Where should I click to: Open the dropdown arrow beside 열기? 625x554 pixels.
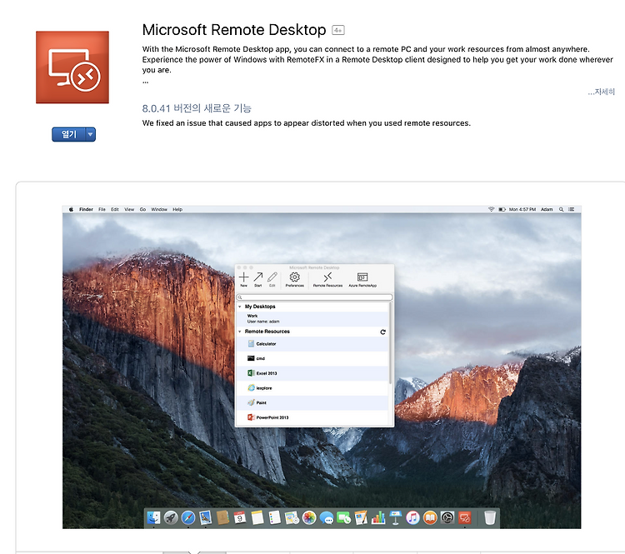coord(91,134)
